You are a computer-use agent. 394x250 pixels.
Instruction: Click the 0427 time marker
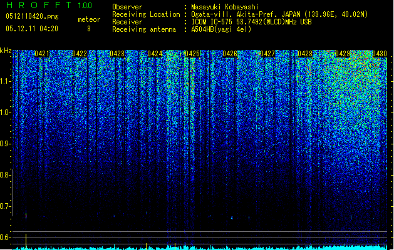[267, 54]
